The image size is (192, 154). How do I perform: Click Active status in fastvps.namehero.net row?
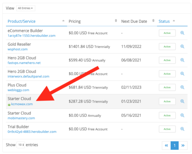click(x=167, y=60)
